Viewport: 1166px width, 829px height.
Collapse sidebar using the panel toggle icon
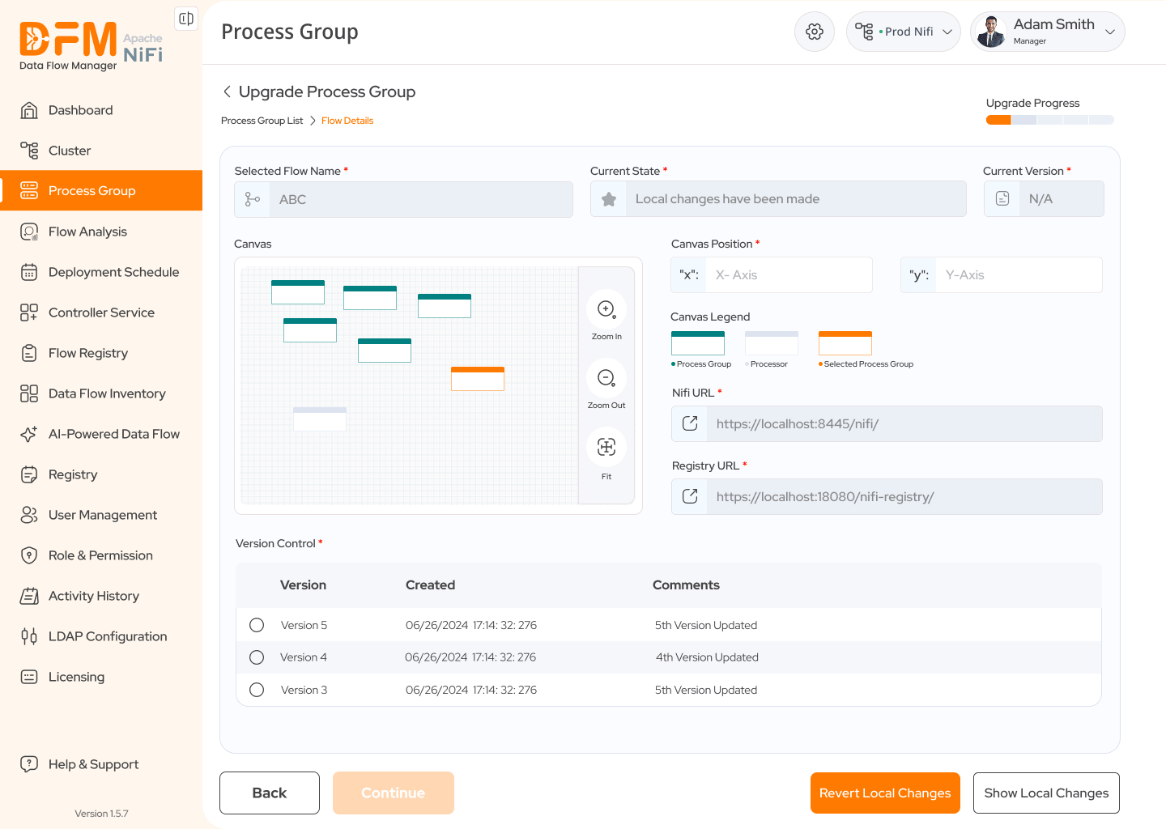[186, 19]
